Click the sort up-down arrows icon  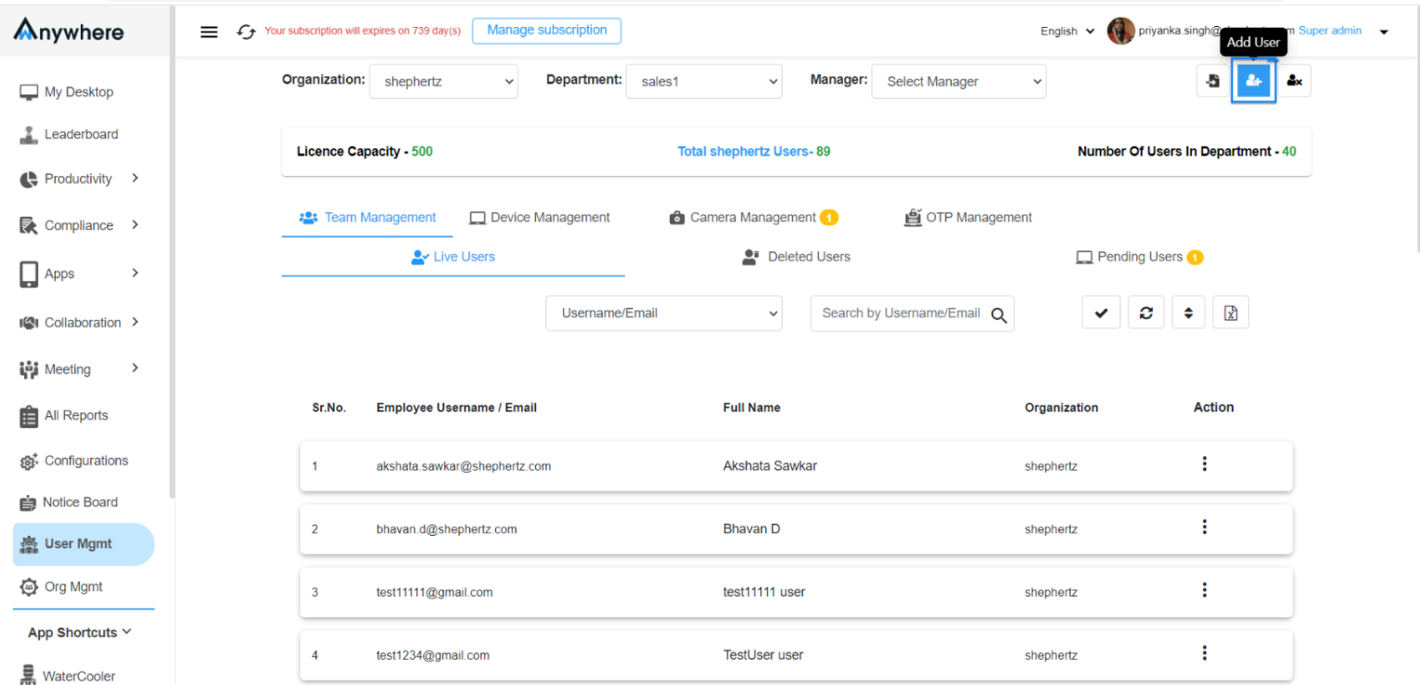[1188, 313]
